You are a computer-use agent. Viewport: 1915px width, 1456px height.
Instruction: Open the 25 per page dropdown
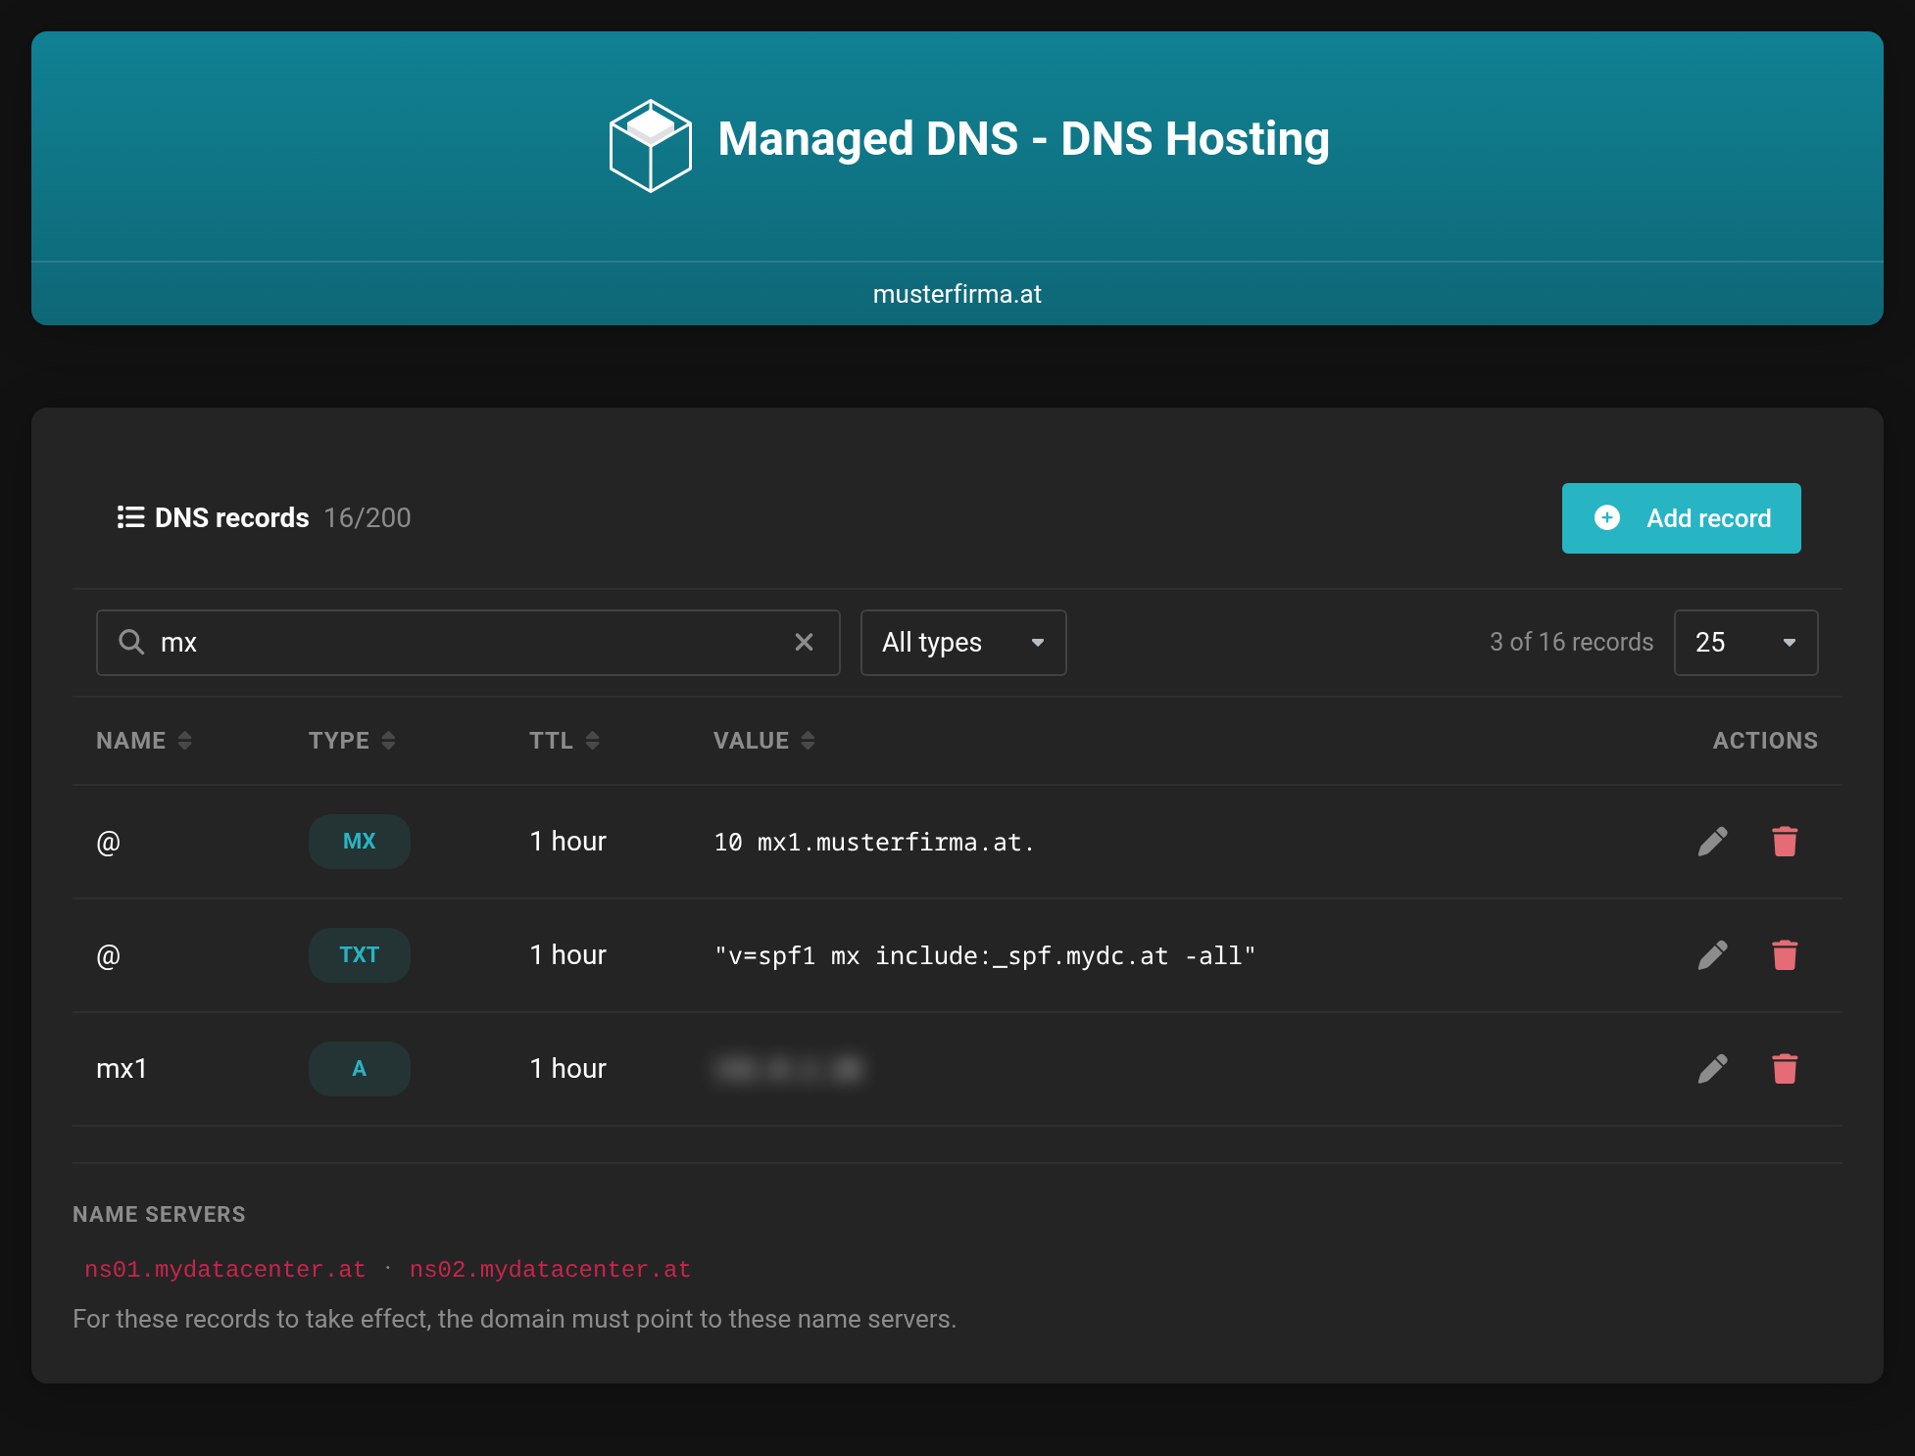[1745, 643]
